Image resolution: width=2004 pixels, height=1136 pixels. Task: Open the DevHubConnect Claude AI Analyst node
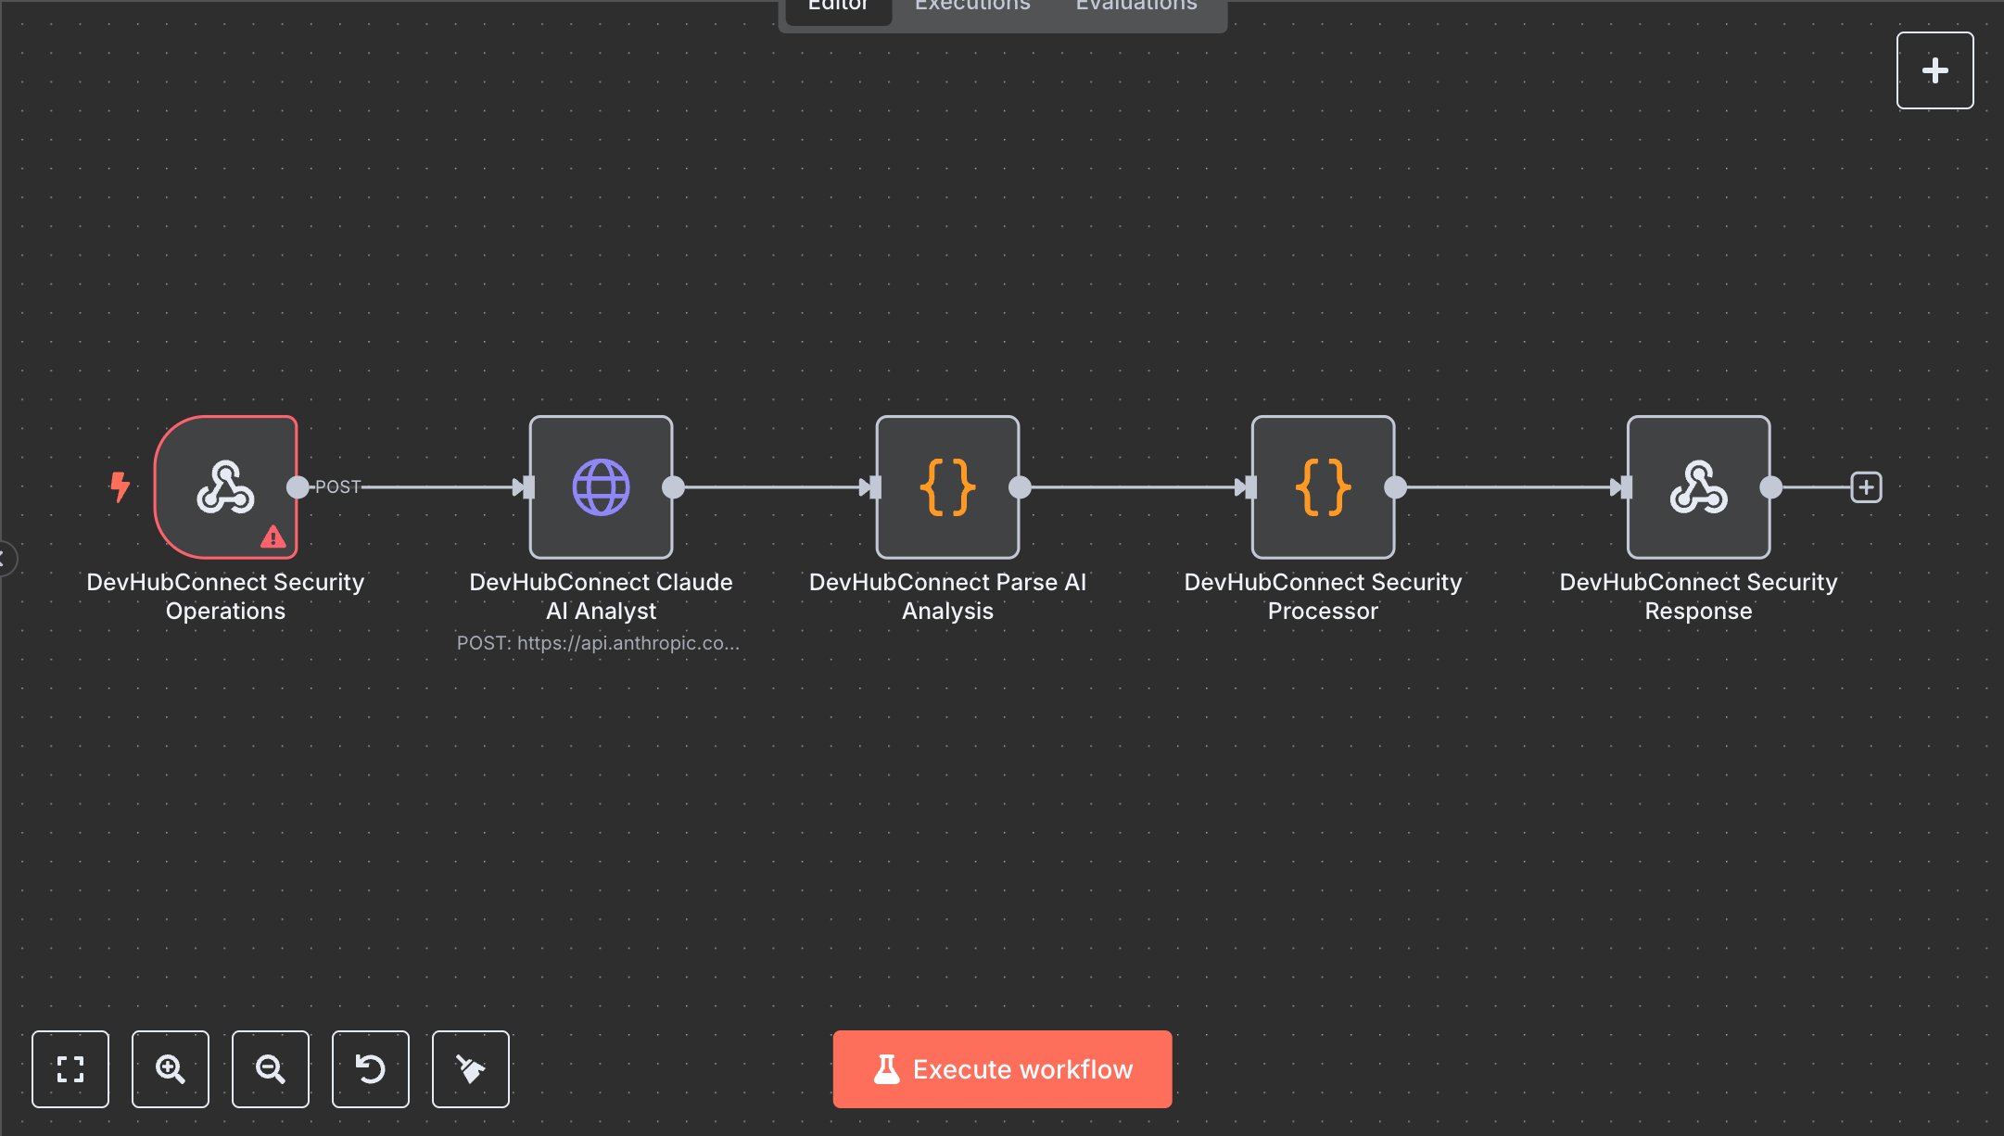(x=601, y=486)
